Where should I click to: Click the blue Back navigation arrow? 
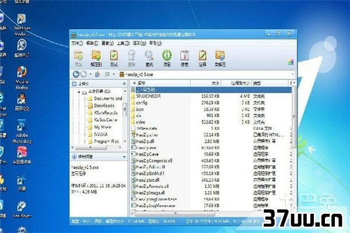(x=76, y=74)
